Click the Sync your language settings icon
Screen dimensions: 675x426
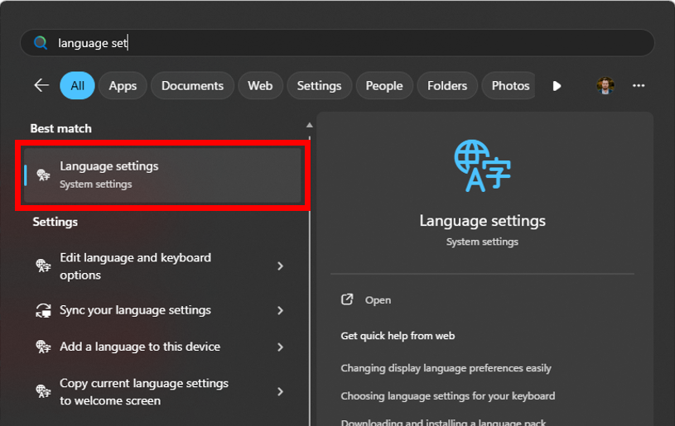coord(43,310)
